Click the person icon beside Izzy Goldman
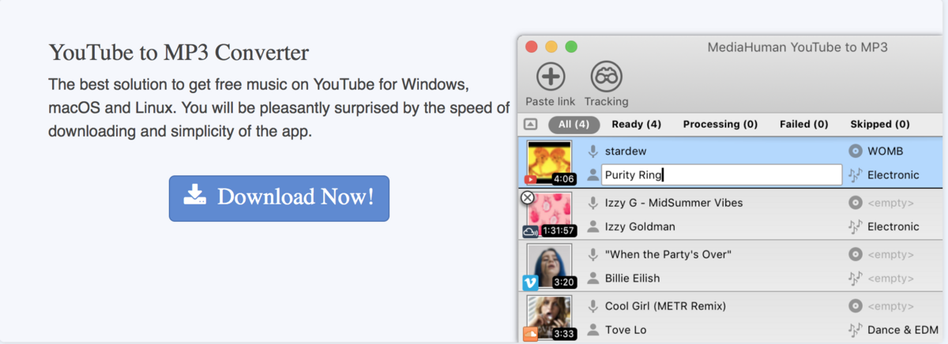 tap(594, 226)
